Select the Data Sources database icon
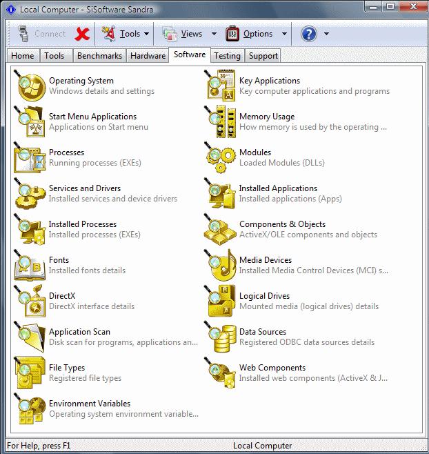Viewport: 429px width, 454px height. (220, 337)
